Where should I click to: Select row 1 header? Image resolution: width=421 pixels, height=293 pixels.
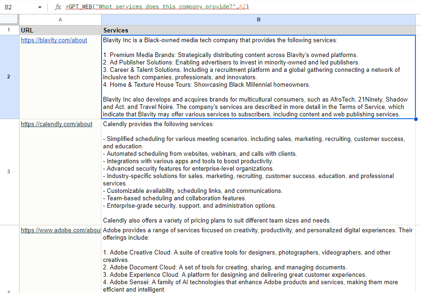pyautogui.click(x=9, y=30)
